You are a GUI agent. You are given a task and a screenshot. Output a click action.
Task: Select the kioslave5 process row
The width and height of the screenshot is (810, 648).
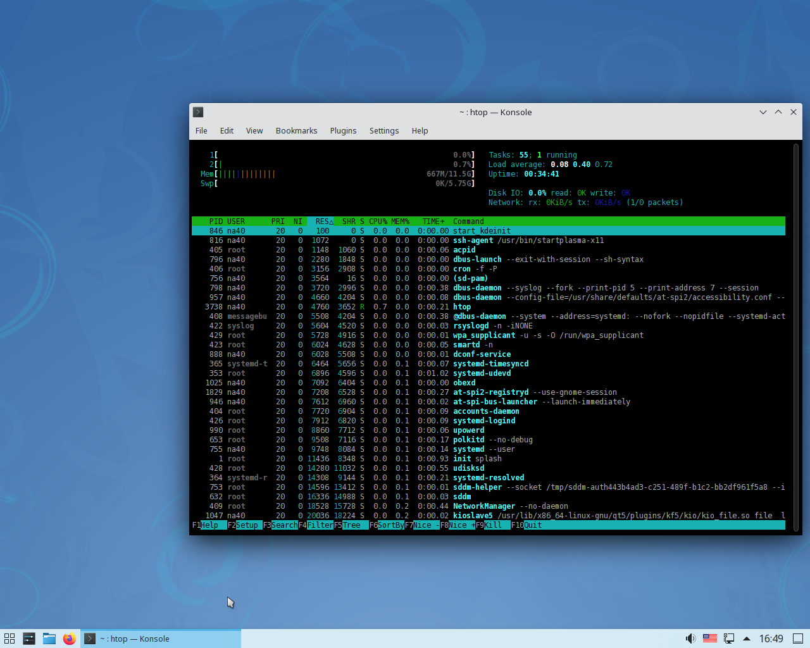pos(489,516)
